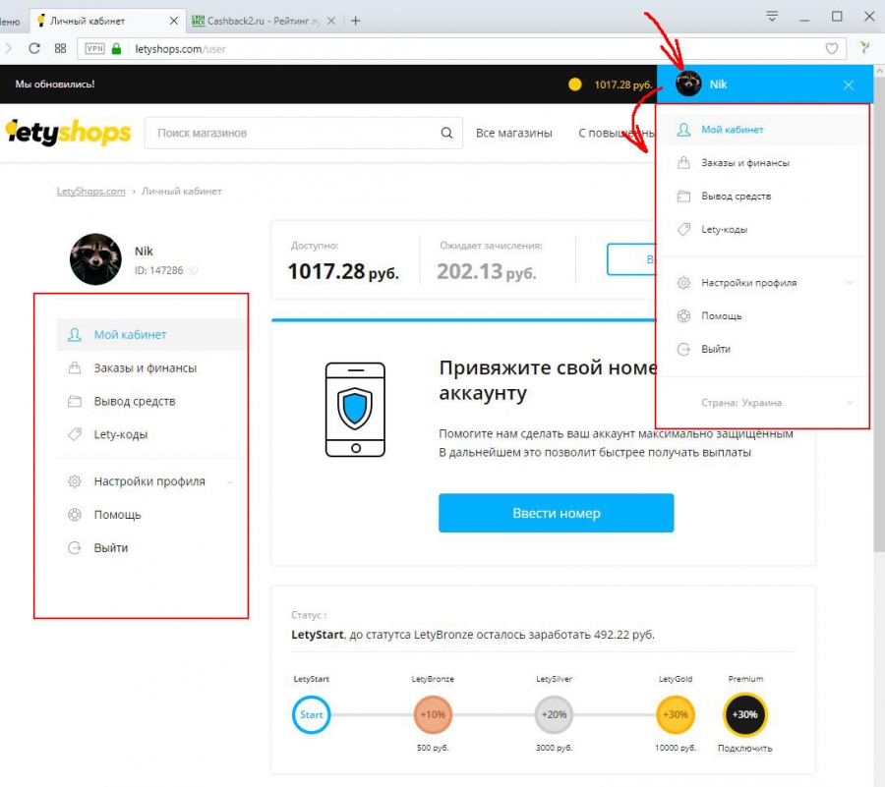Click the Подключить link under Premium
The image size is (885, 787).
click(x=745, y=749)
